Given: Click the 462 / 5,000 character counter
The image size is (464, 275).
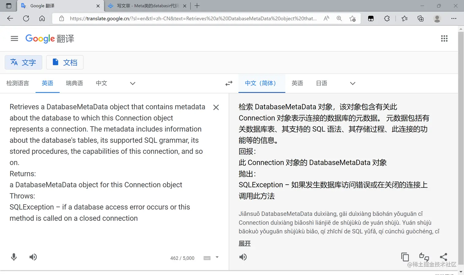Looking at the screenshot, I should point(182,258).
